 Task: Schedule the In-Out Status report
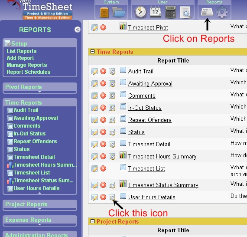coord(112,108)
